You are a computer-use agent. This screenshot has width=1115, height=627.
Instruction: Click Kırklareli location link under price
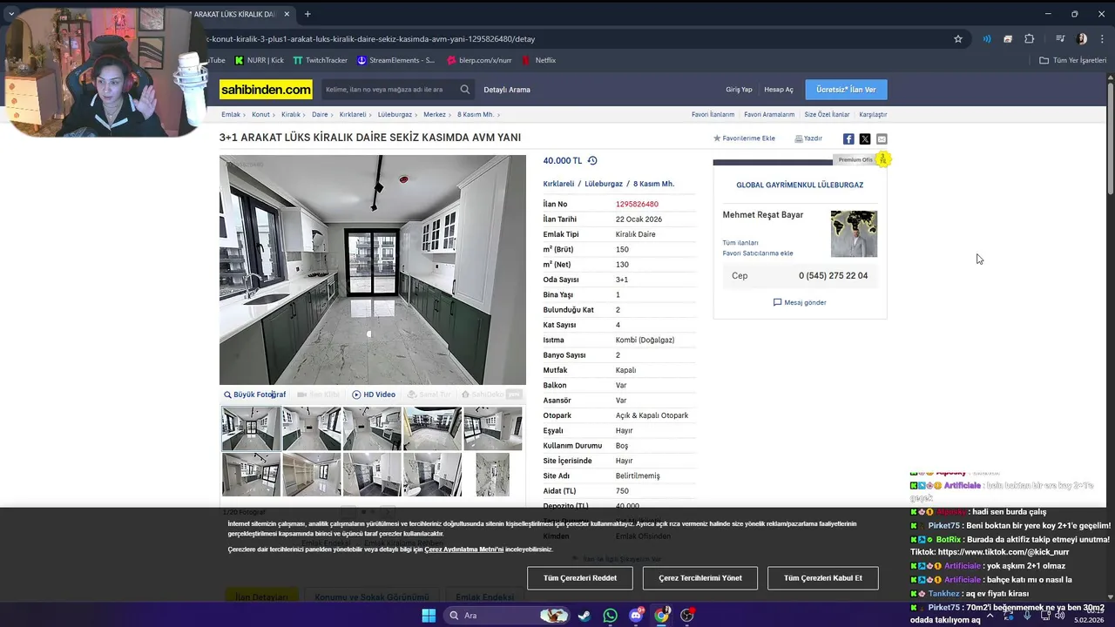coord(558,184)
